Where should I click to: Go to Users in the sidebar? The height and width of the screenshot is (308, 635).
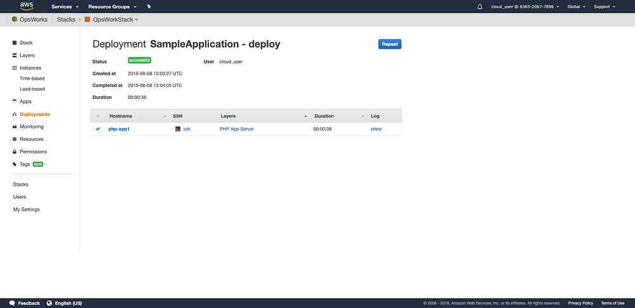coord(20,197)
